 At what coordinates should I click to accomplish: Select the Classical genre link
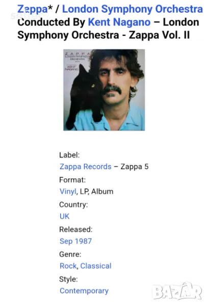tap(96, 266)
